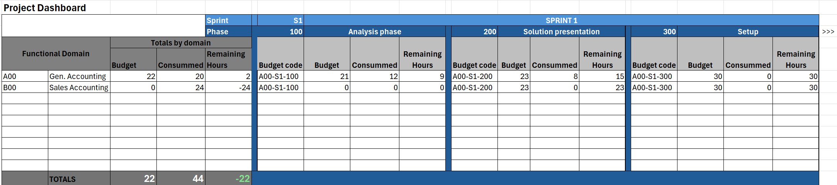Click the S1 sprint code cell
Viewport: 837px width, 185px height.
280,20
